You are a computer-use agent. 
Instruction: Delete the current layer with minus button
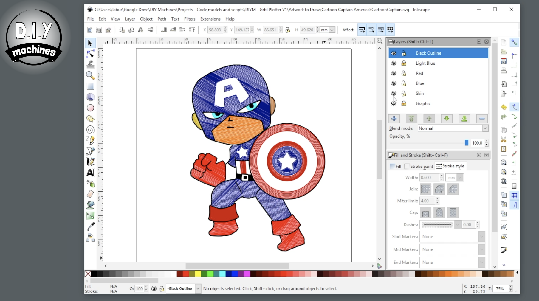click(482, 119)
